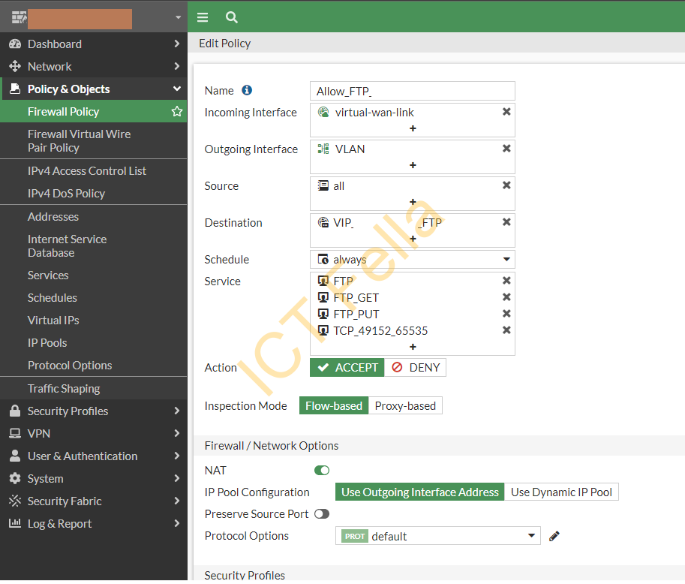This screenshot has height=584, width=685.
Task: Add another destination with plus icon
Action: pos(413,239)
